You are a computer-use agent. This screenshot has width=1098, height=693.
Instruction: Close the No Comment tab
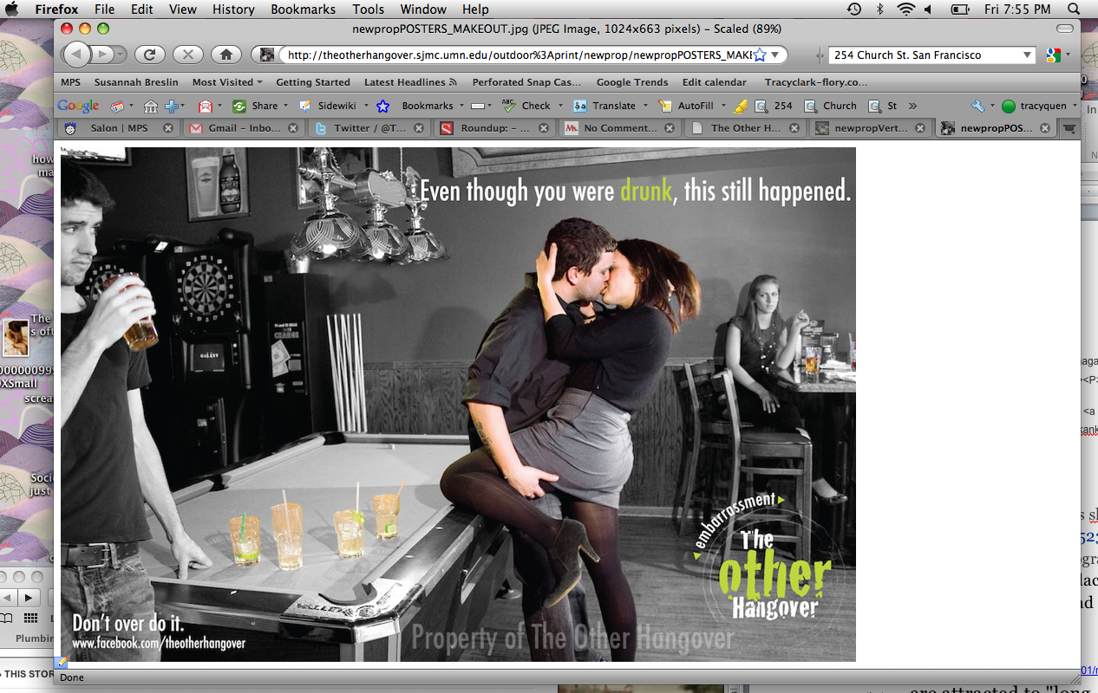coord(671,128)
